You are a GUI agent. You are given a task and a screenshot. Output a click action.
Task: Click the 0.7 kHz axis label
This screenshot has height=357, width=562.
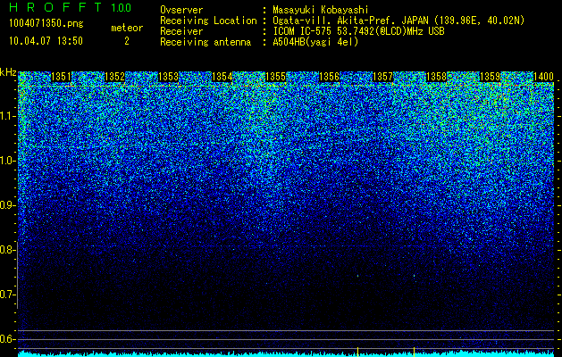(x=7, y=295)
